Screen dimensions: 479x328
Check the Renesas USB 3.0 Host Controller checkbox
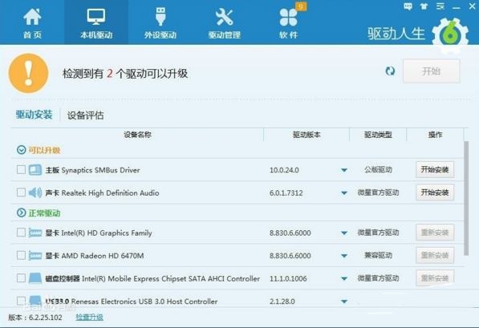(21, 301)
